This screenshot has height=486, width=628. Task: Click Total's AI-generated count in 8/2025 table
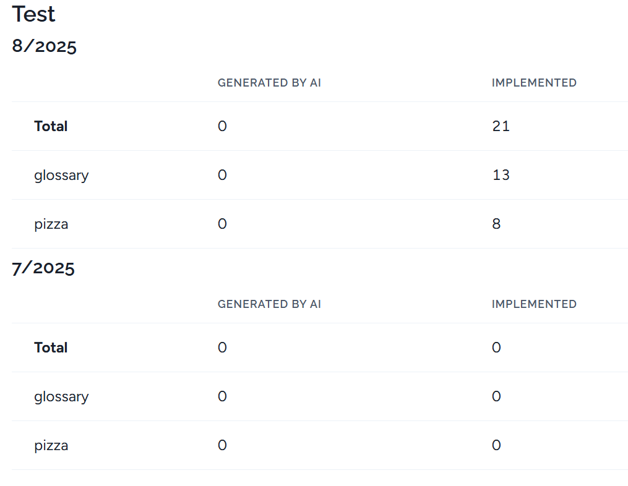click(222, 126)
